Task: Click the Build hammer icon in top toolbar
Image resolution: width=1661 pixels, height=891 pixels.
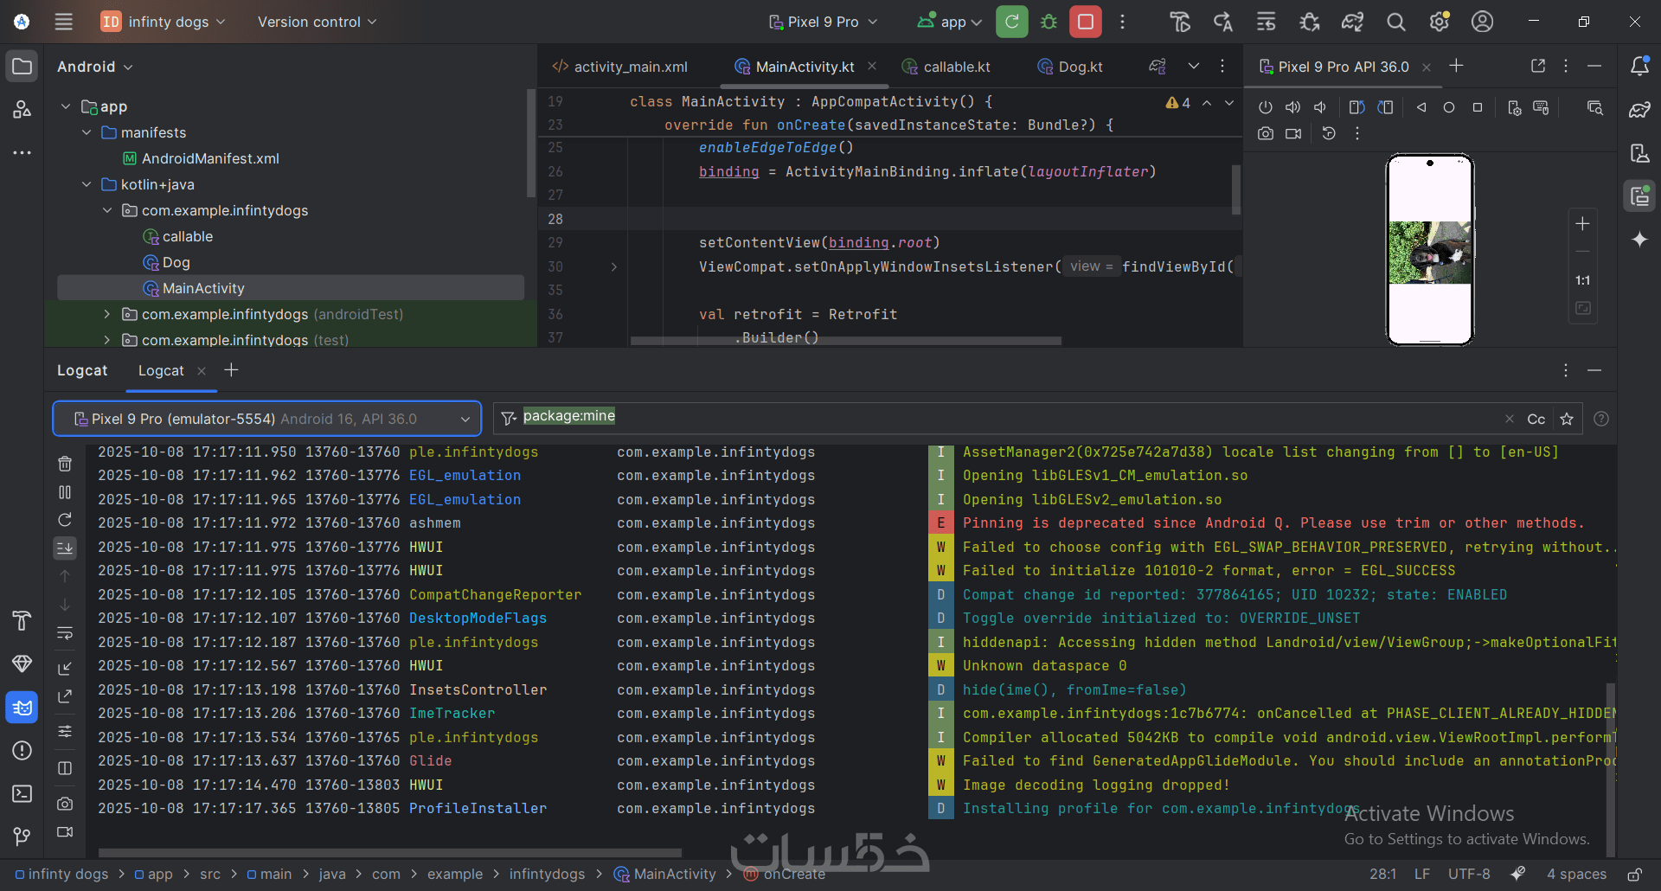Action: pos(1180,22)
